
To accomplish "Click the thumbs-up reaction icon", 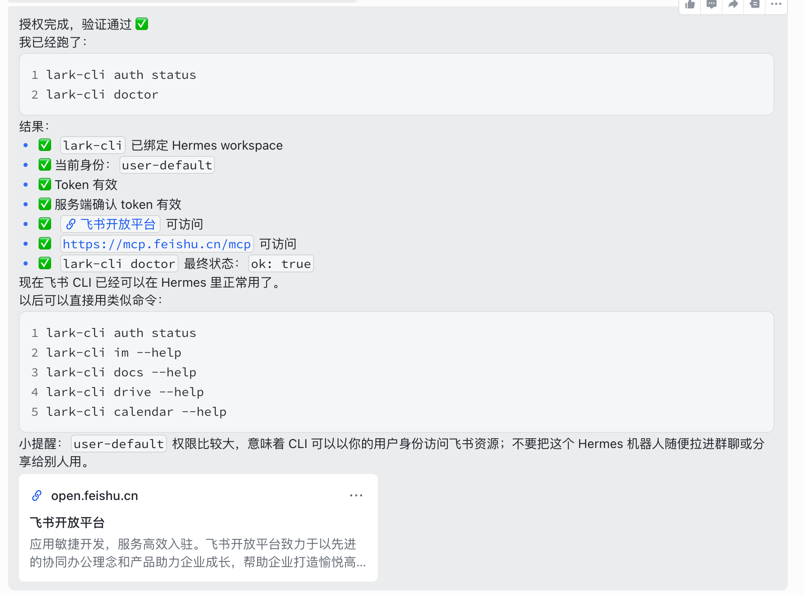I will click(690, 5).
